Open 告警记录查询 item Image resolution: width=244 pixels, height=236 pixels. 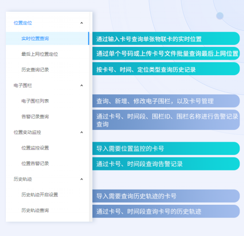(47, 117)
